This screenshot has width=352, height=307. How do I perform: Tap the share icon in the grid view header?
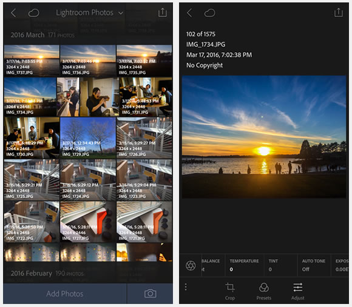(x=162, y=13)
